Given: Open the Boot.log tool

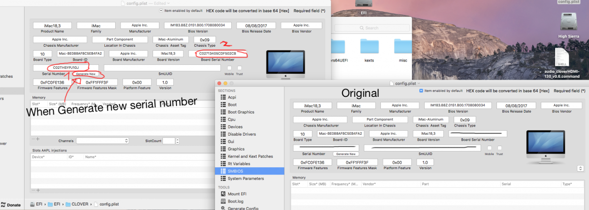Looking at the screenshot, I should 235,201.
